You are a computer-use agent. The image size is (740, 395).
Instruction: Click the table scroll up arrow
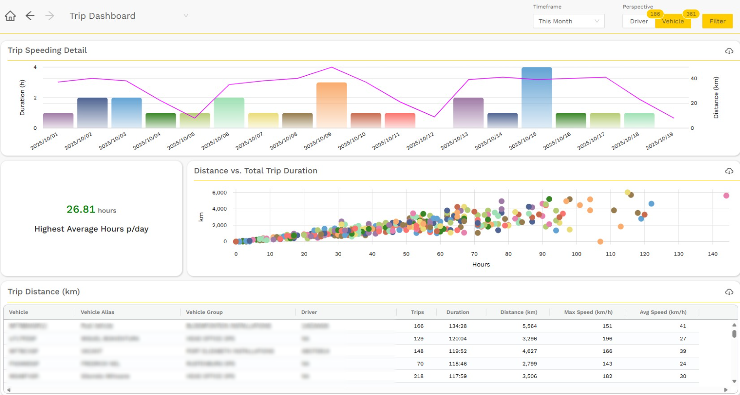pyautogui.click(x=734, y=325)
